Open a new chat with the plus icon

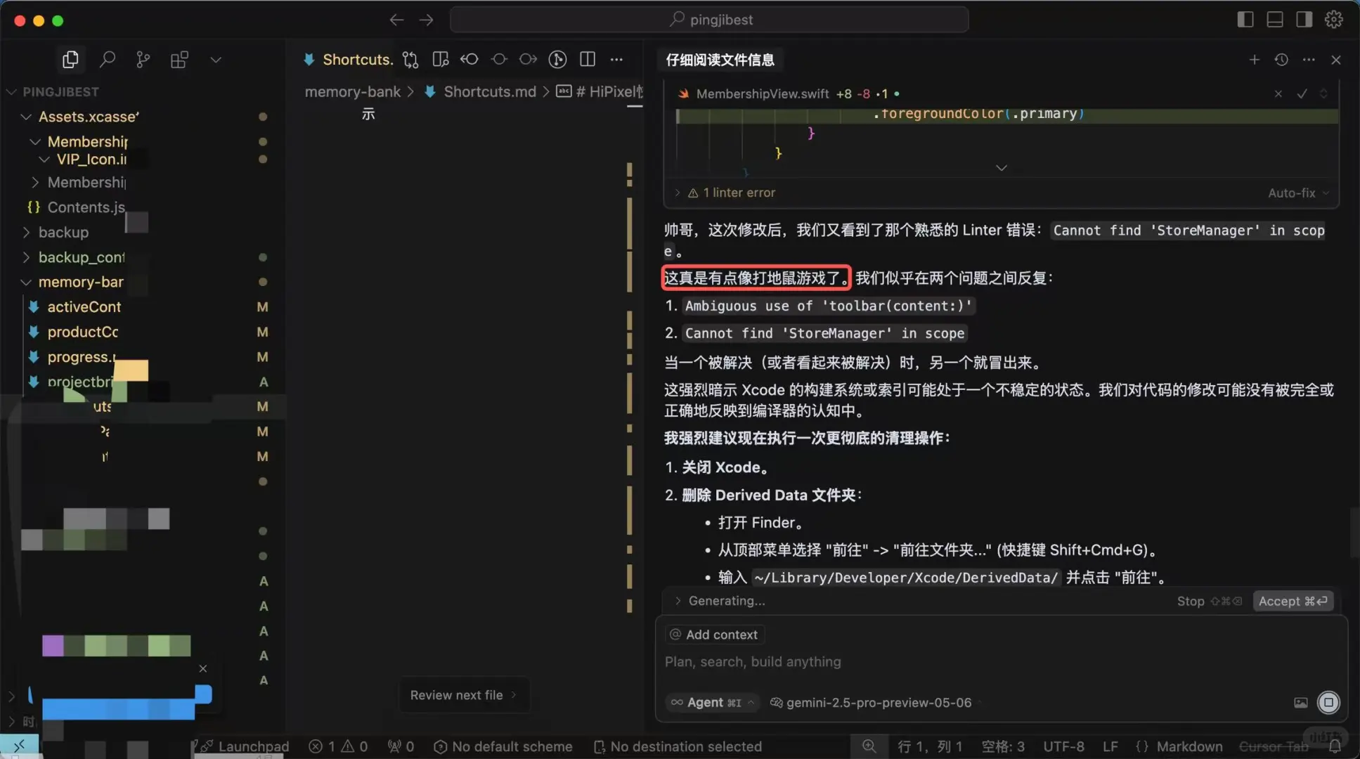[x=1254, y=60]
